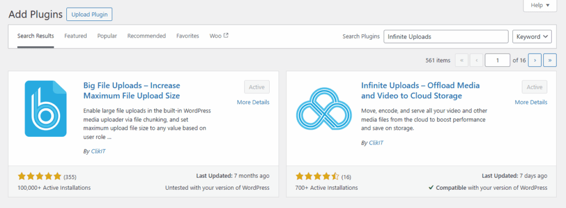
Task: Open the Help dropdown panel
Action: pos(540,6)
